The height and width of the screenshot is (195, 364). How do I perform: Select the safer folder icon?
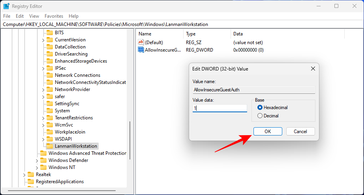point(50,97)
